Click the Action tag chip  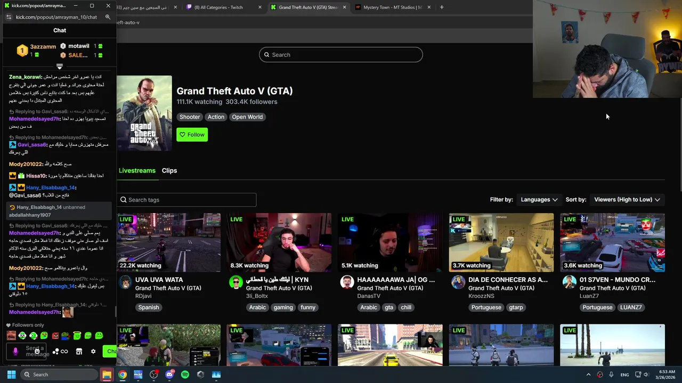point(216,117)
